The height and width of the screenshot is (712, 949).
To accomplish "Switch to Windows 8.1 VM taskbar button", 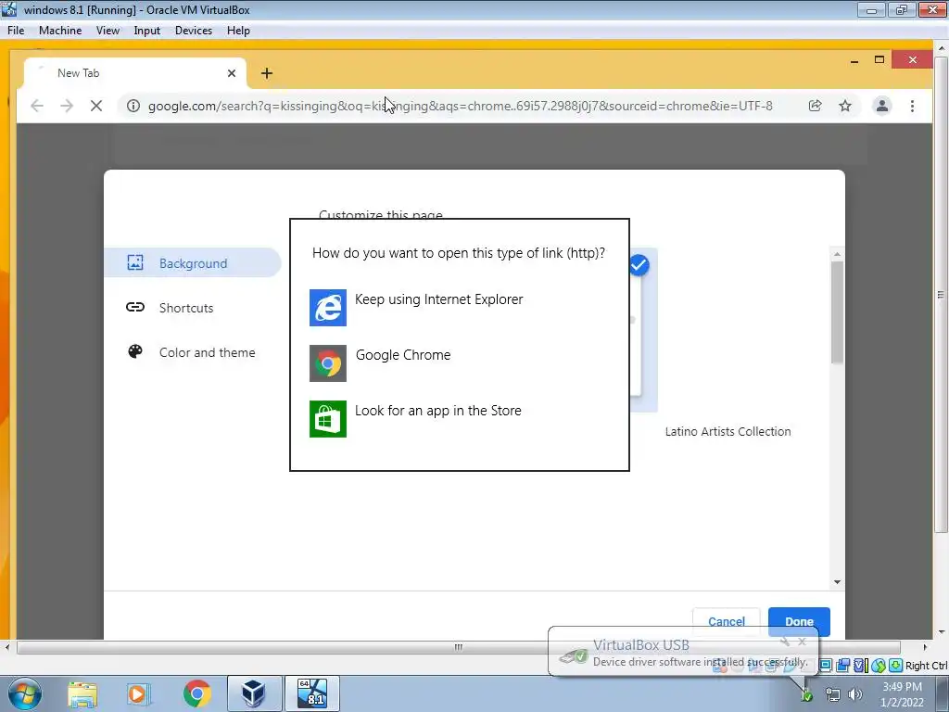I will [311, 693].
